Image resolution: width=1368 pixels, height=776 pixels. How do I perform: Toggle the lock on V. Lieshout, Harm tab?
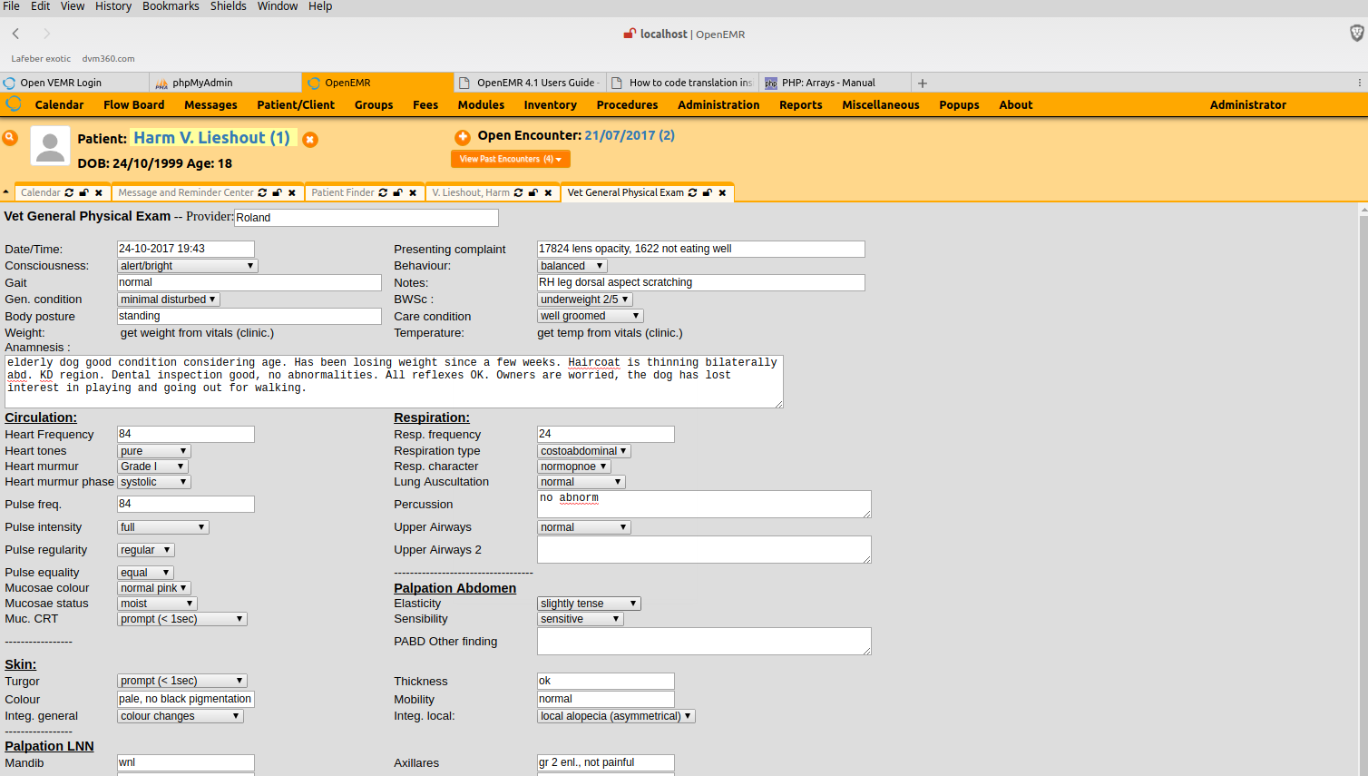pos(533,192)
